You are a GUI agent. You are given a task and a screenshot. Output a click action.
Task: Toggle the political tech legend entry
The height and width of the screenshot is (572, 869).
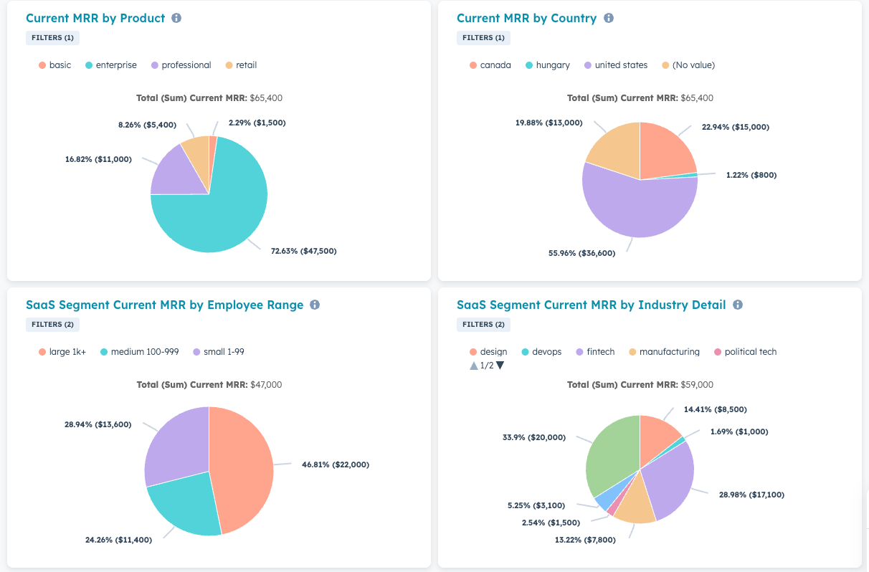pyautogui.click(x=745, y=352)
